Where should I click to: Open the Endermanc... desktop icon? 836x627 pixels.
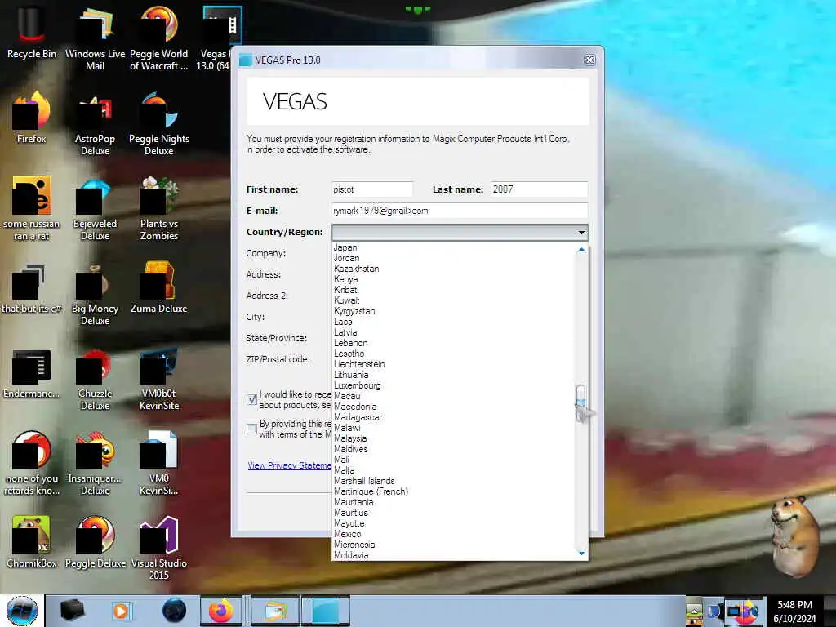[32, 373]
